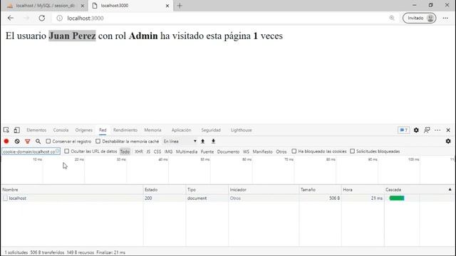Open DevTools settings gear in tab bar

416,130
